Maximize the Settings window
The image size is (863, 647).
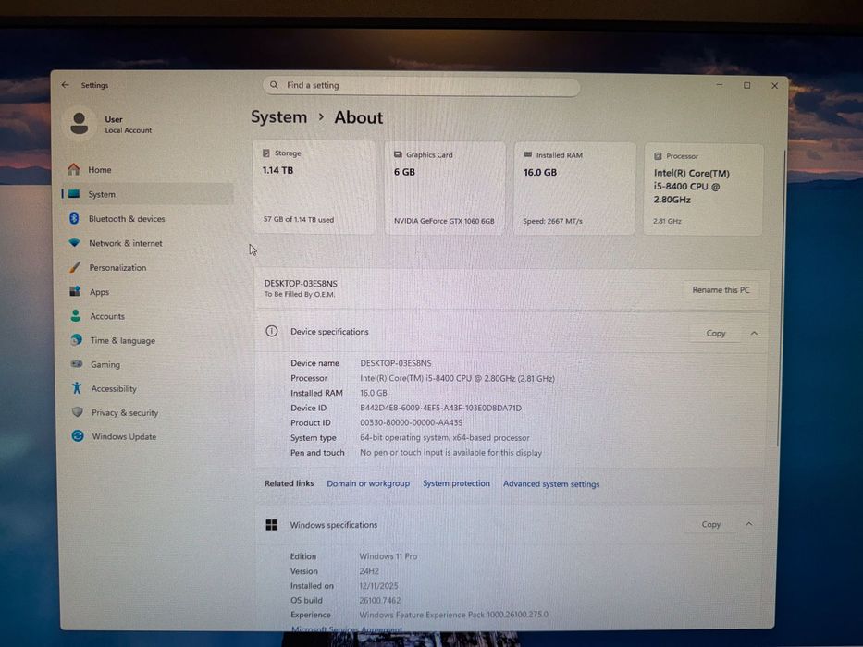click(x=746, y=85)
